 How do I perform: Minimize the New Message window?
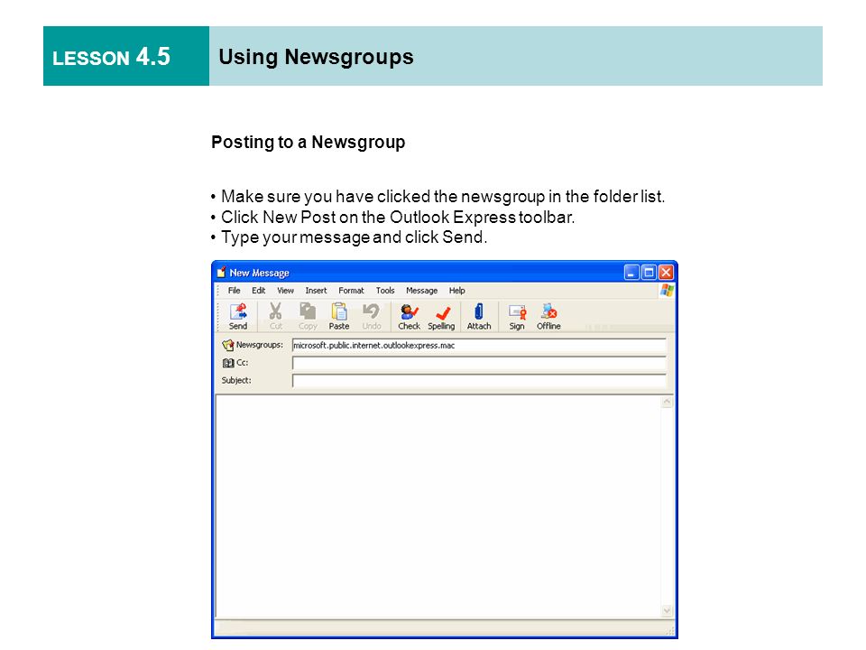[631, 272]
